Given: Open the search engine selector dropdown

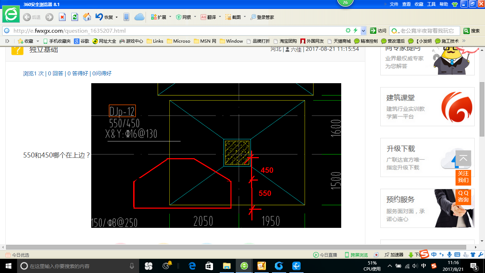Looking at the screenshot, I should [x=395, y=31].
